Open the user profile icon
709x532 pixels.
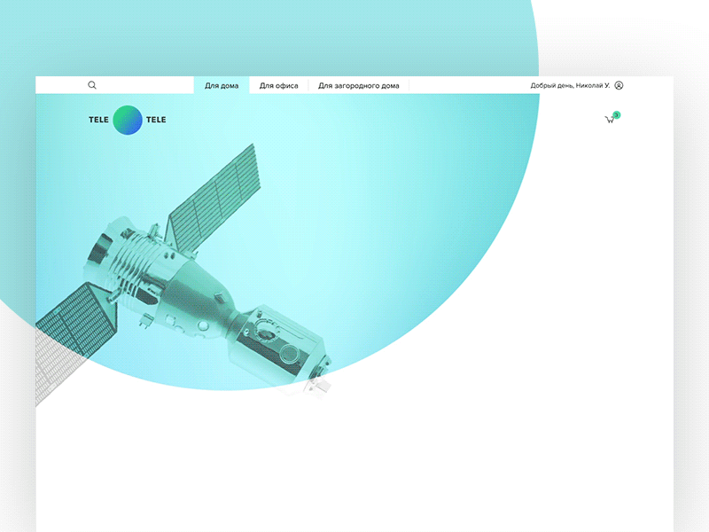(x=619, y=85)
